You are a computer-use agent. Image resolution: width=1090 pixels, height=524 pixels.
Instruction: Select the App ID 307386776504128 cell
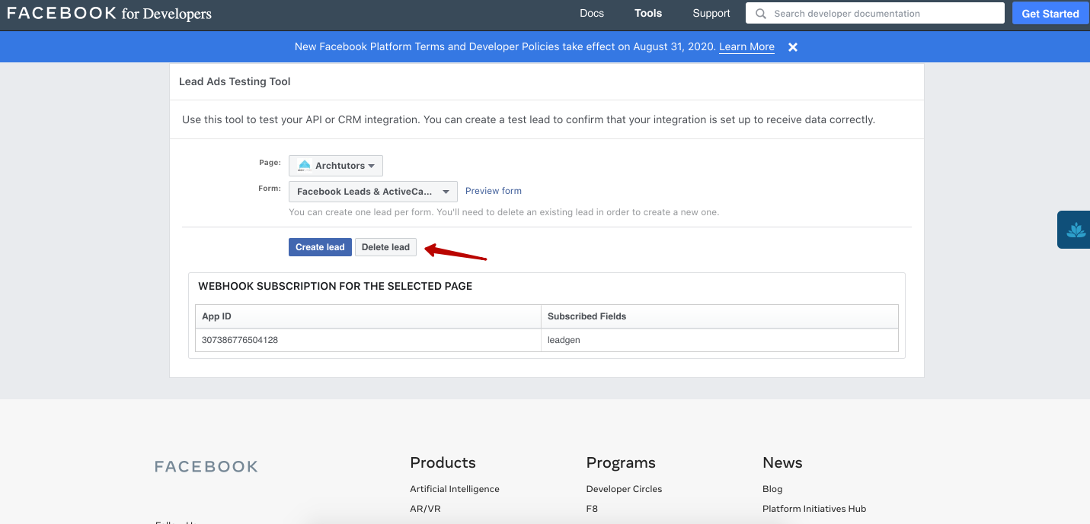368,340
